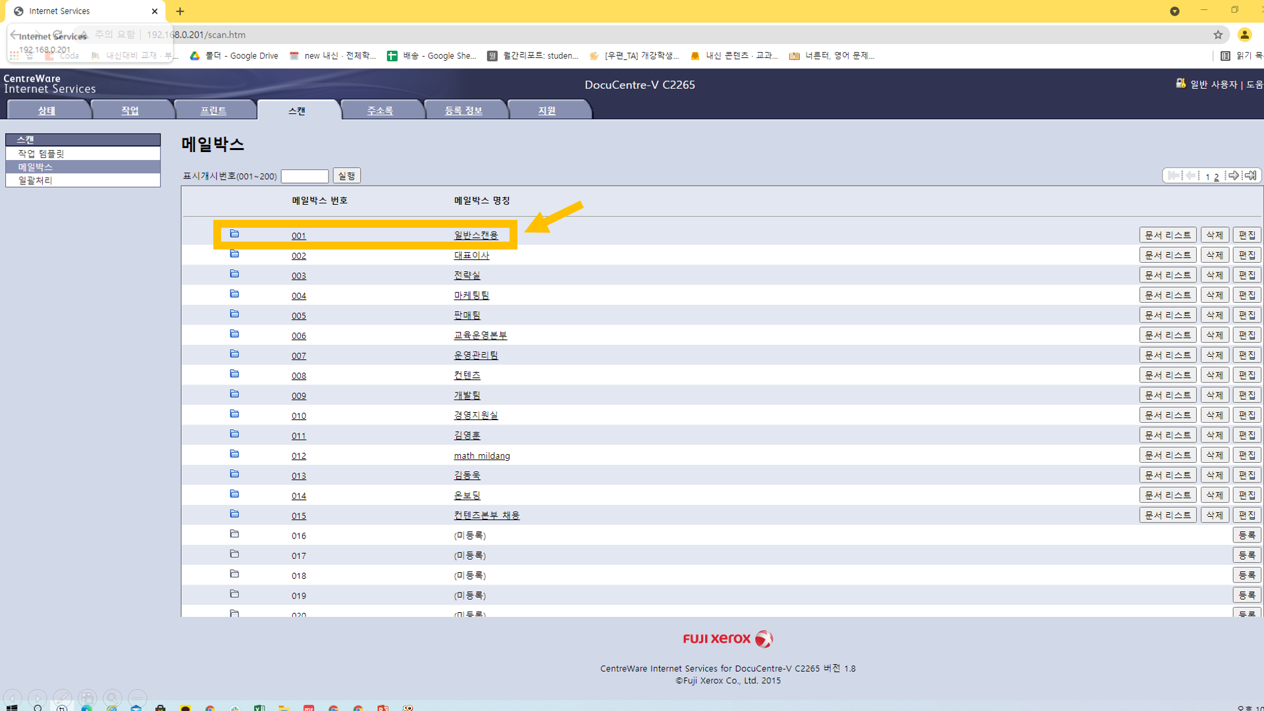The image size is (1264, 711).
Task: Switch to the 프린트 tab
Action: 213,111
